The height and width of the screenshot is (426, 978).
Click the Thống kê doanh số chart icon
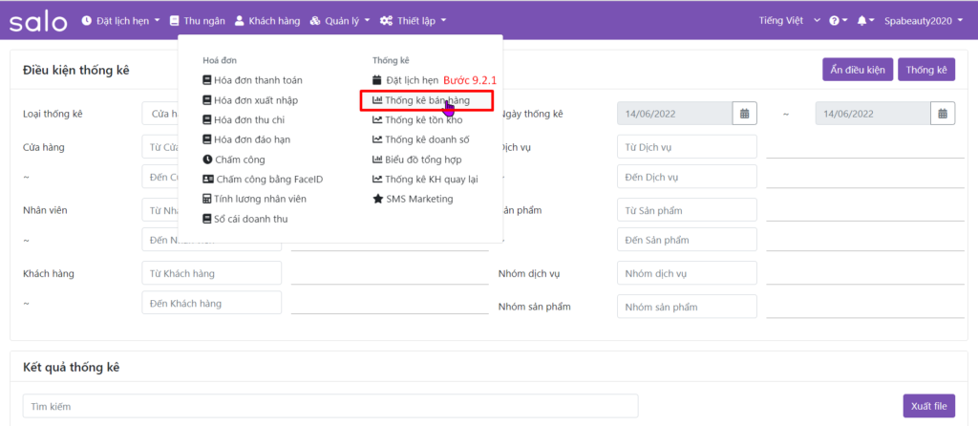coord(377,139)
